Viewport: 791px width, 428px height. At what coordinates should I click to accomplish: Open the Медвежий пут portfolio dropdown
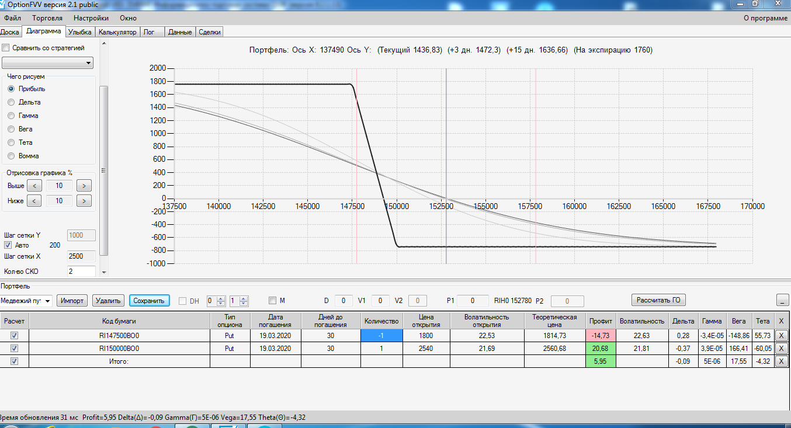point(26,301)
